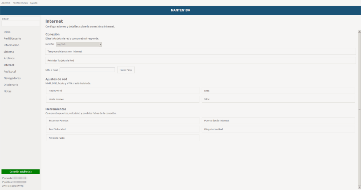The image size is (361, 190).
Task: Click Puerto desde Internet button
Action: coord(278,120)
